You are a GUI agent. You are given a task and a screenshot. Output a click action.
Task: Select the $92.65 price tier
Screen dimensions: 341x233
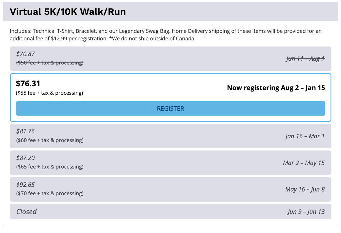tap(26, 185)
